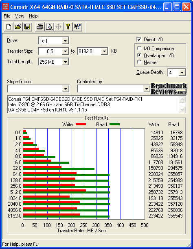Viewport: 193px width, 249px height.
Task: Open the Total Length 256 MB dropdown
Action: [65, 62]
